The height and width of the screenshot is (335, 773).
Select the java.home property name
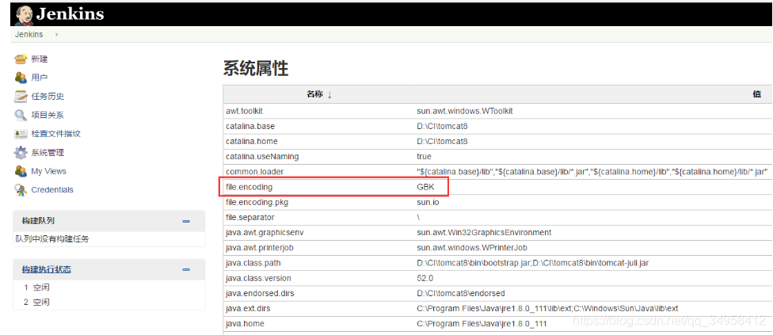(x=245, y=324)
